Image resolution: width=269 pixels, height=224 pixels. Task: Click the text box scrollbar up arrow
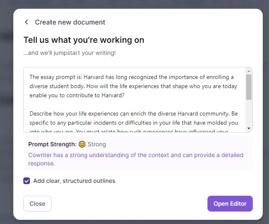[249, 71]
